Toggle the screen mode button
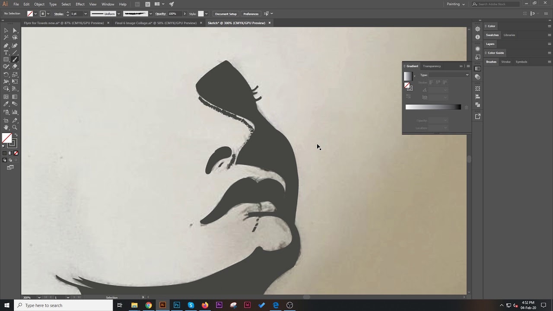 (10, 167)
